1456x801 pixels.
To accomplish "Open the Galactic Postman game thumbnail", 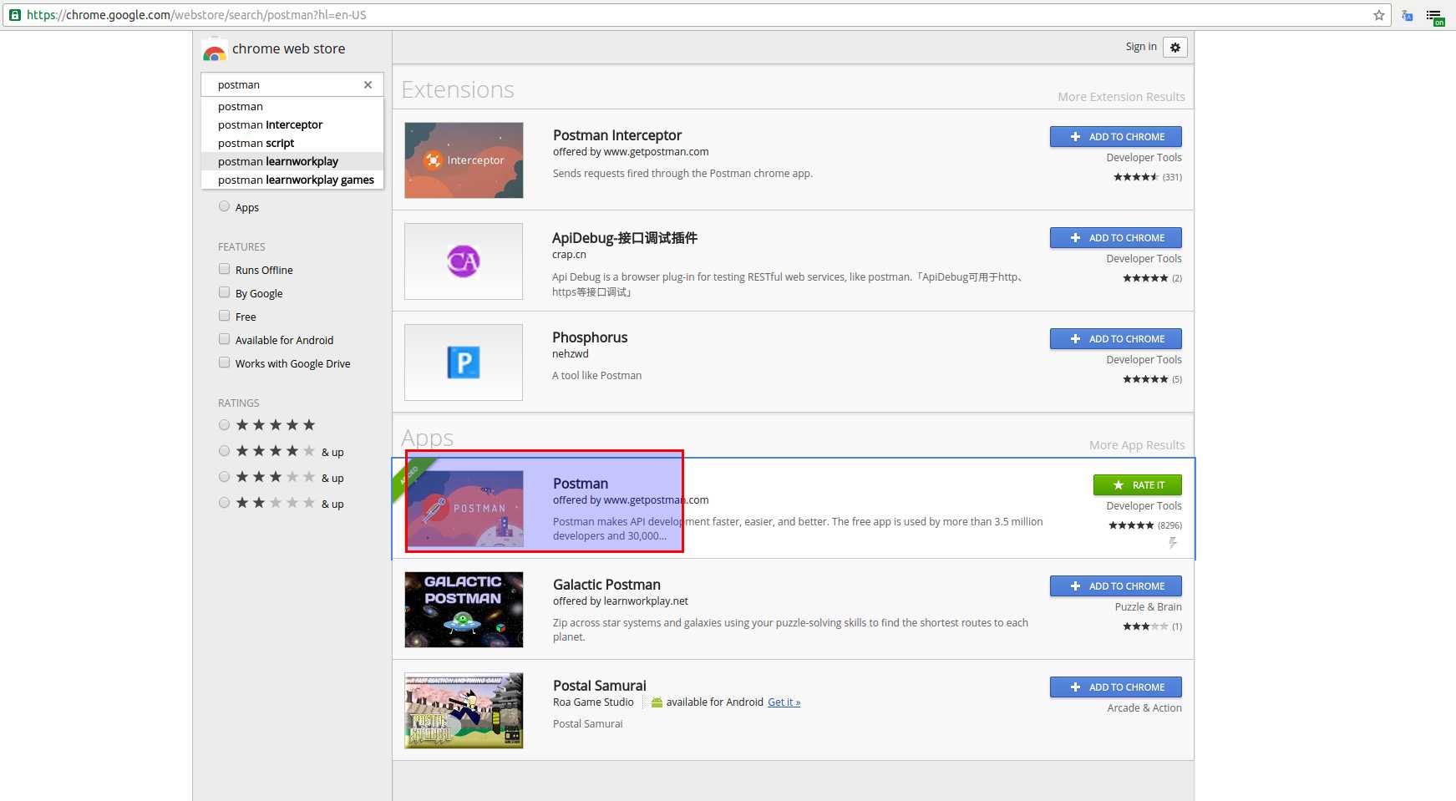I will tap(464, 610).
